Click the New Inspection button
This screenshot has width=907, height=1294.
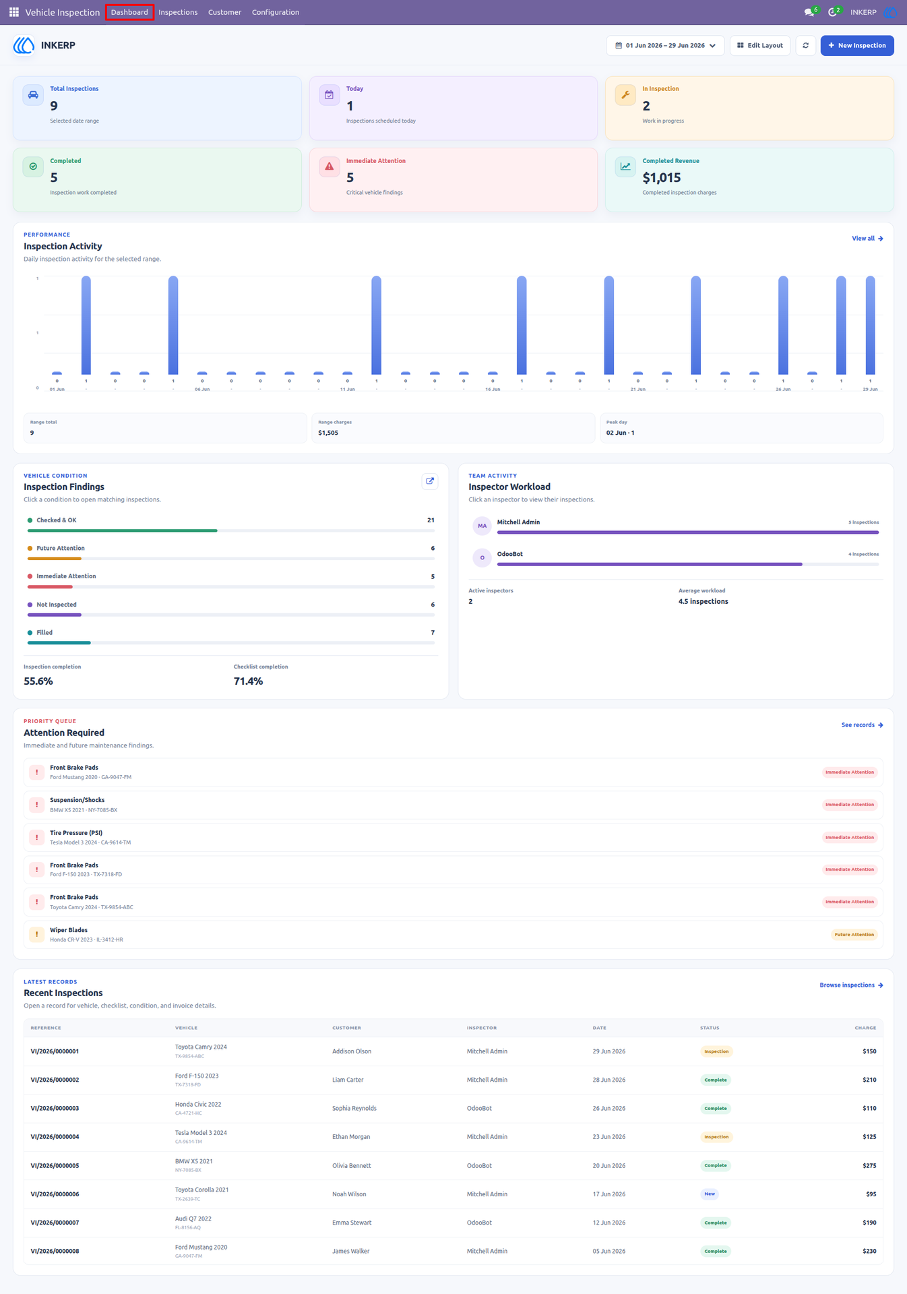point(857,45)
